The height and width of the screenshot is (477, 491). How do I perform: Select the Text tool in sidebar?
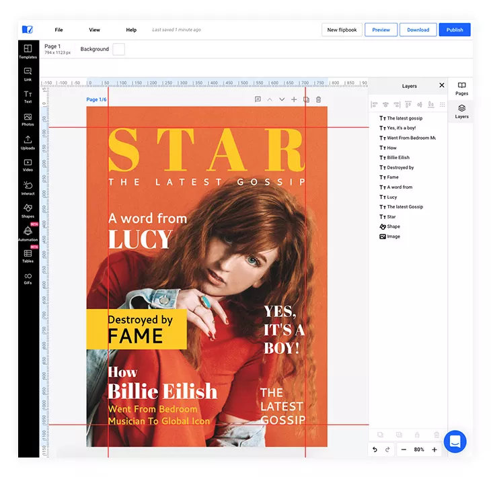click(x=28, y=97)
